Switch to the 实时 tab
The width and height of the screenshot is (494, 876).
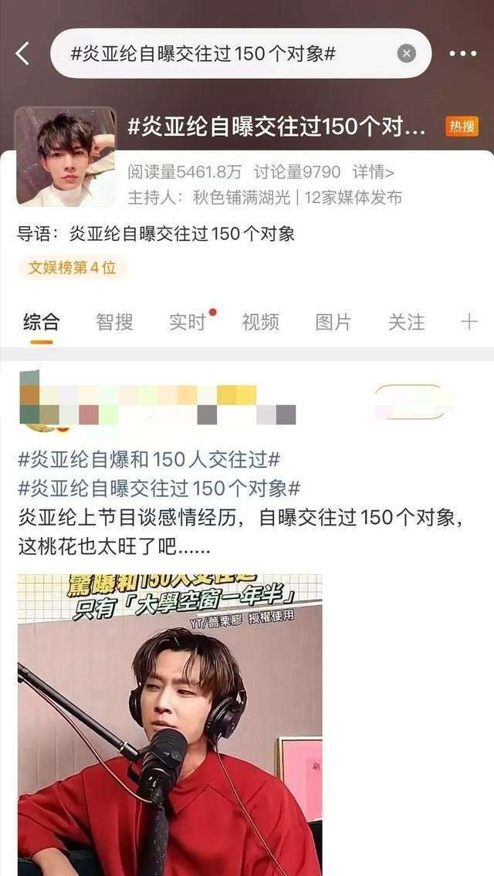coord(188,322)
